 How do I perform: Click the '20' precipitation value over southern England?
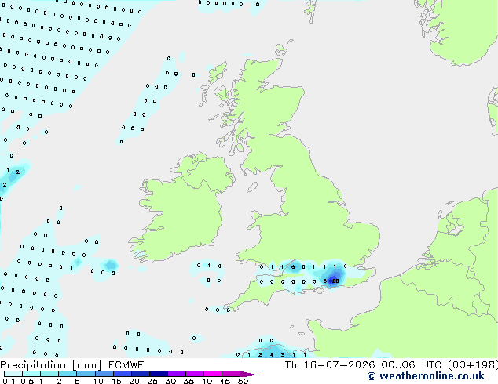tap(335, 281)
